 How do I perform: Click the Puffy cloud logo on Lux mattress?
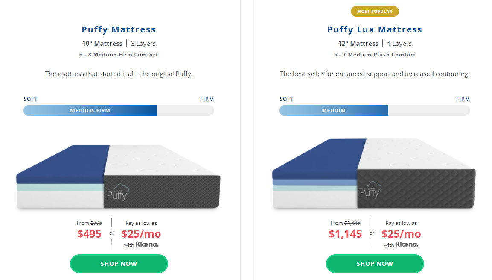370,190
